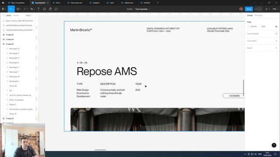Add a local style with plus
The width and height of the screenshot is (280, 157).
tap(276, 41)
